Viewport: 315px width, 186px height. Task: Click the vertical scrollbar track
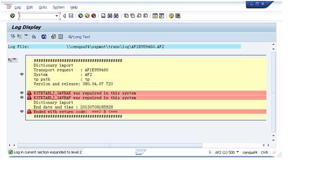pyautogui.click(x=273, y=92)
